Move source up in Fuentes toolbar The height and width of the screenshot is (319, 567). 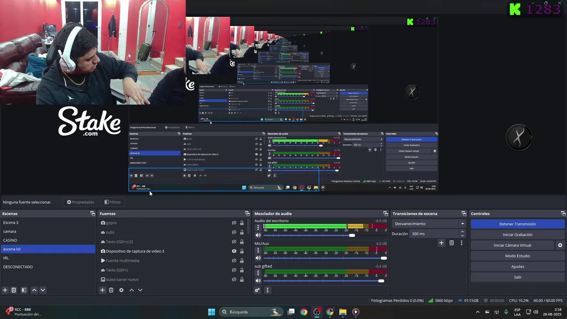click(132, 290)
